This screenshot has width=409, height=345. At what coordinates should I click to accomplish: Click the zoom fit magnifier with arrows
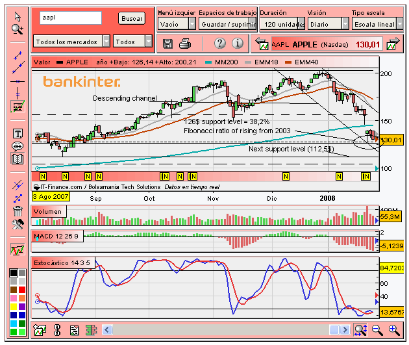(361, 330)
